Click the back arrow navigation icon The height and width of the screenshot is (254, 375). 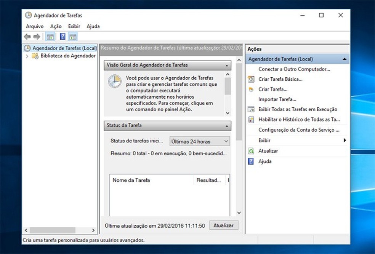(x=27, y=36)
